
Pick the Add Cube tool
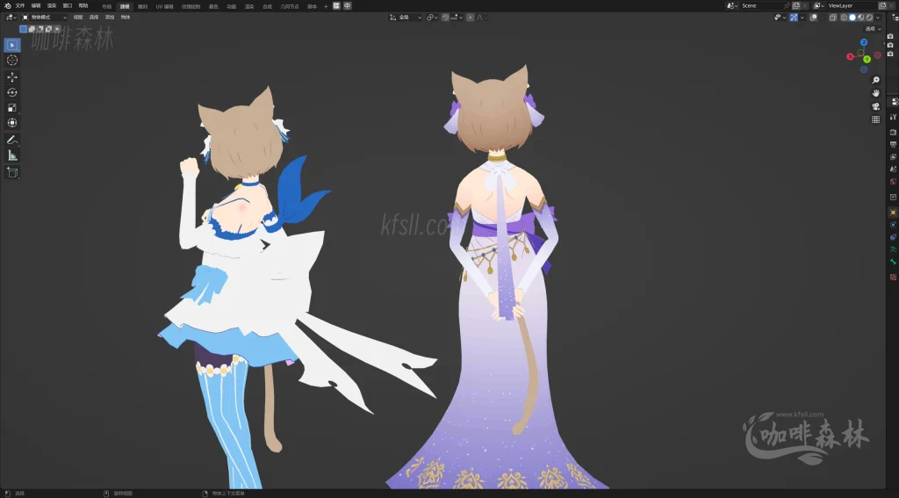(x=12, y=172)
